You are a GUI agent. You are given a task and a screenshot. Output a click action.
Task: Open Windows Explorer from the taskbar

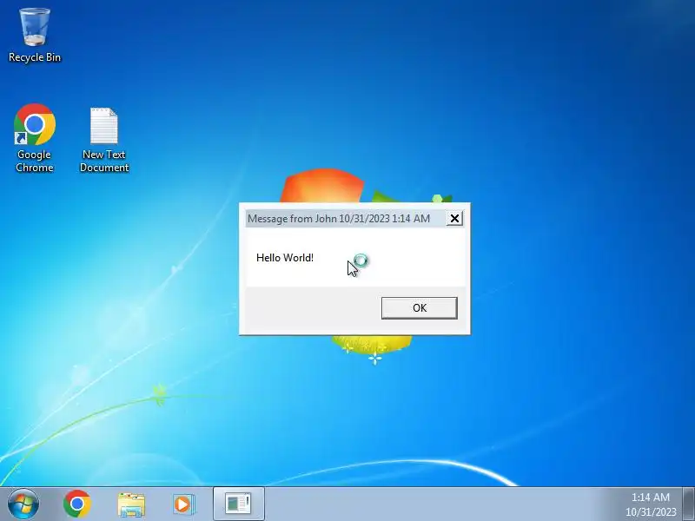click(x=131, y=505)
